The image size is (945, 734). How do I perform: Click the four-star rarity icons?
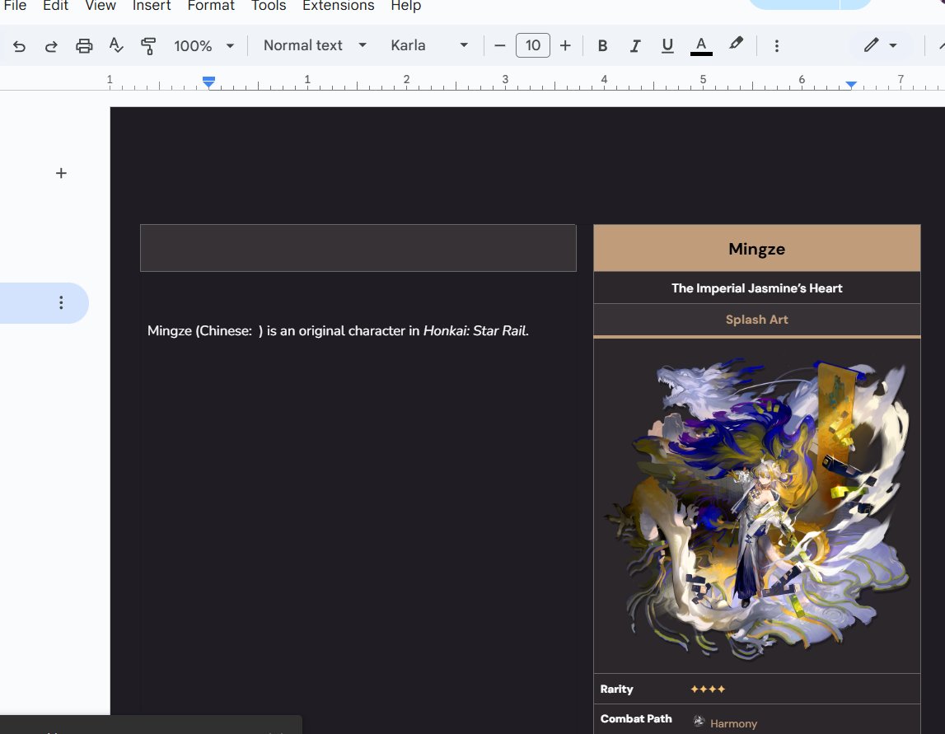click(x=708, y=689)
